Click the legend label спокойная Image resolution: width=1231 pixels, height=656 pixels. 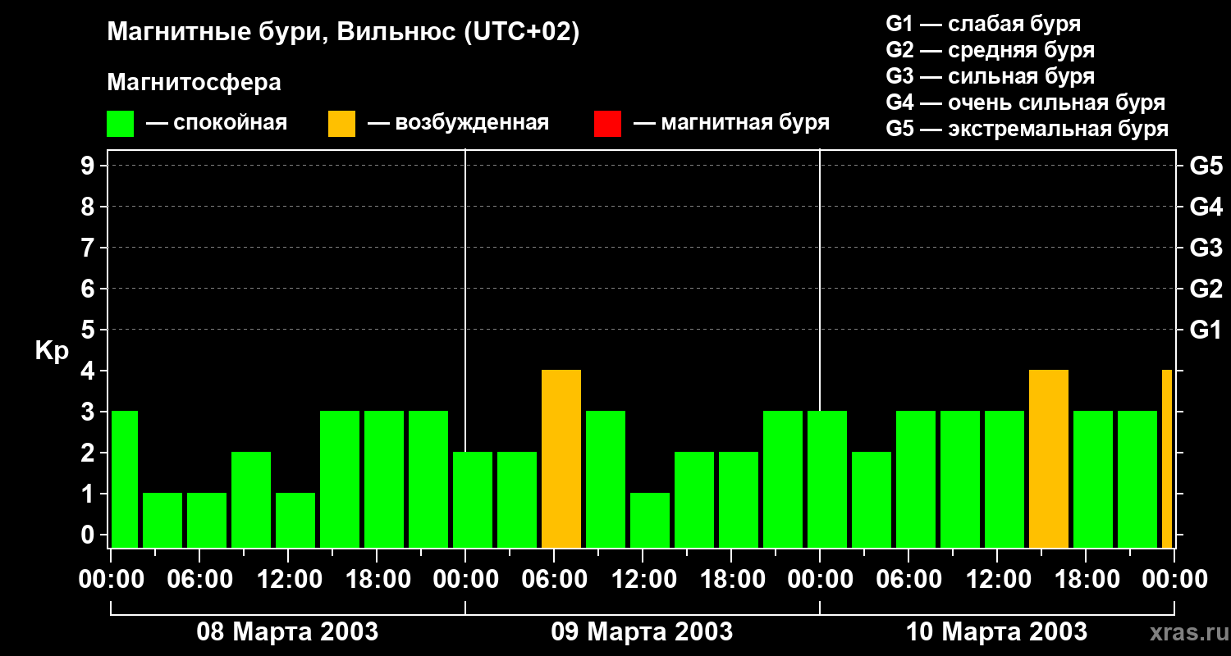click(x=230, y=124)
